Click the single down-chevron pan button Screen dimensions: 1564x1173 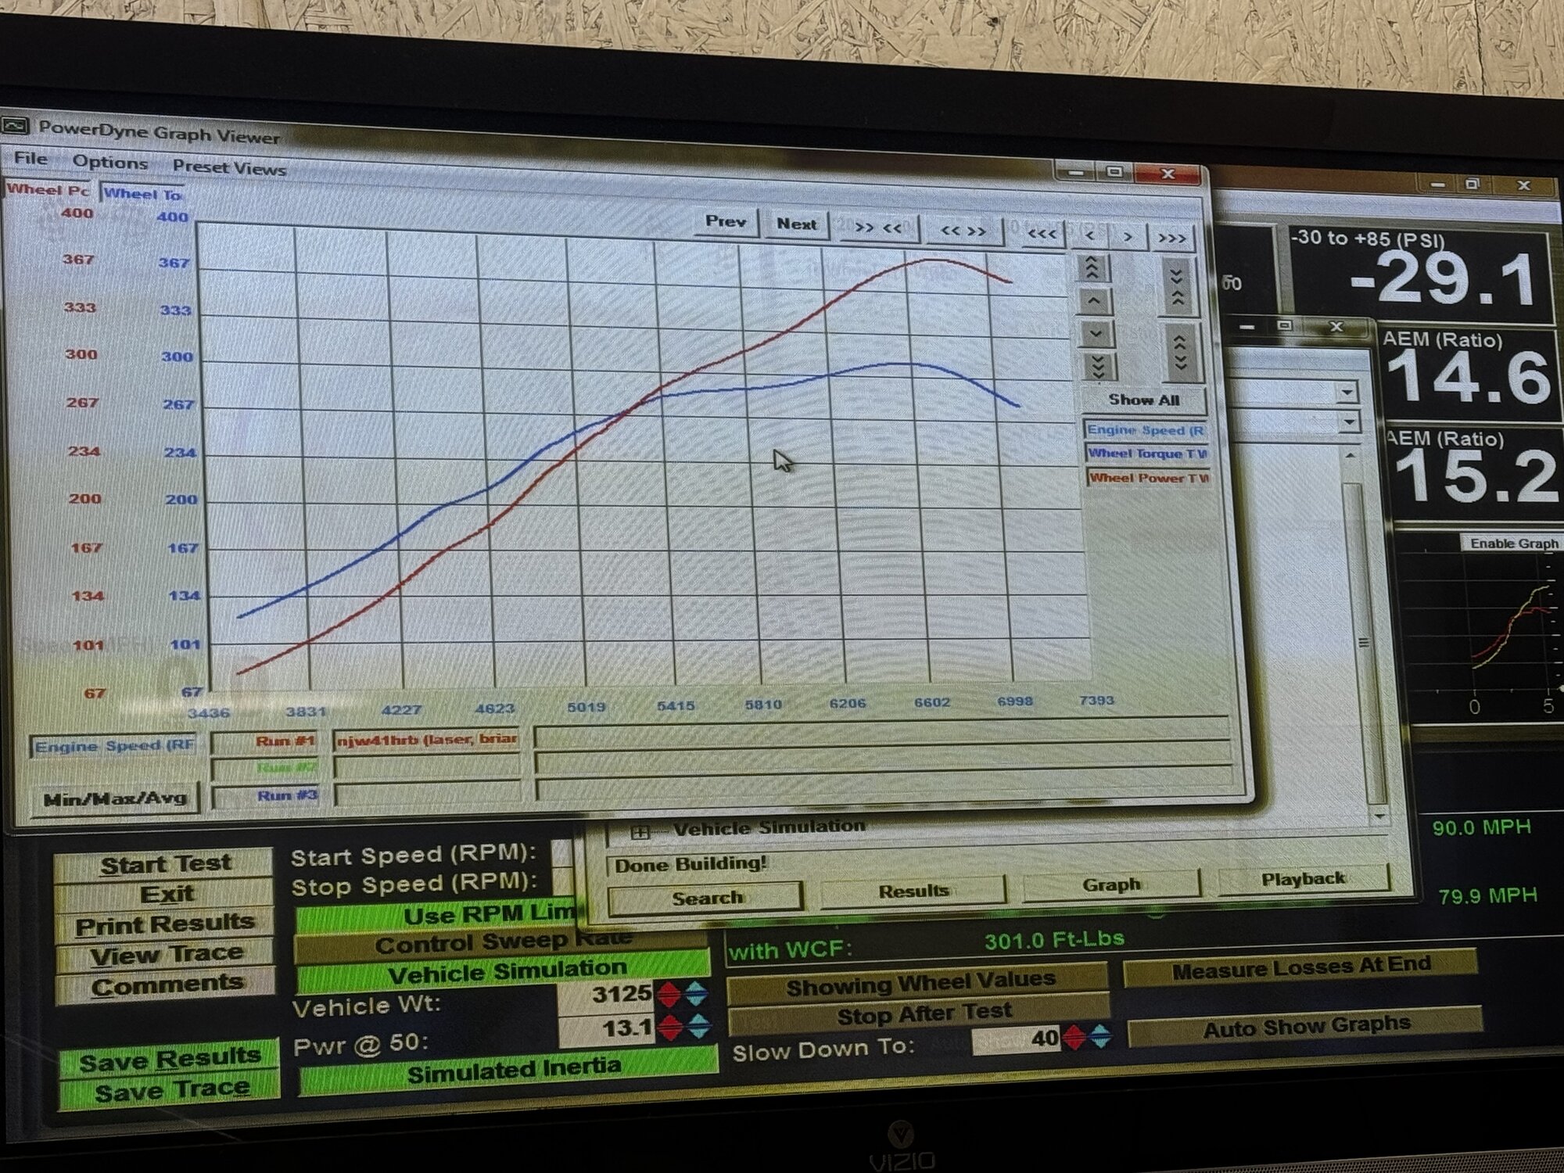(1096, 334)
